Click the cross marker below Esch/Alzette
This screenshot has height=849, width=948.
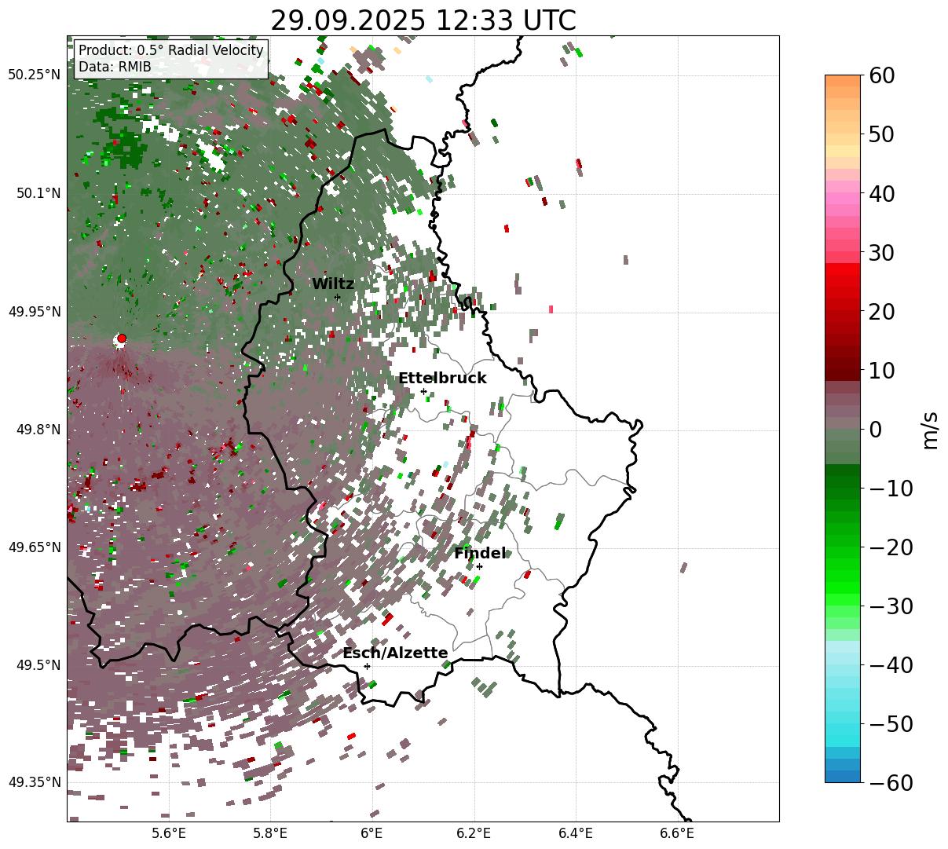click(367, 666)
